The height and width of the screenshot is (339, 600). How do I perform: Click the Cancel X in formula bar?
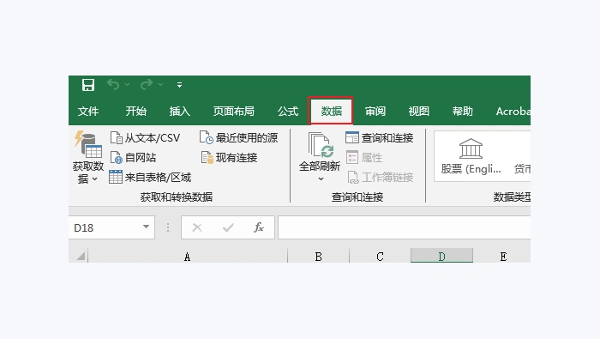197,228
